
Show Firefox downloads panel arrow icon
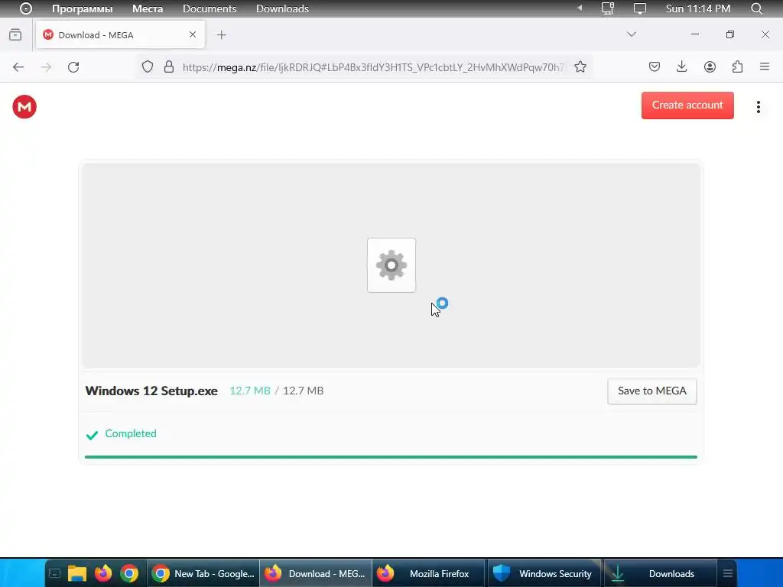point(681,67)
